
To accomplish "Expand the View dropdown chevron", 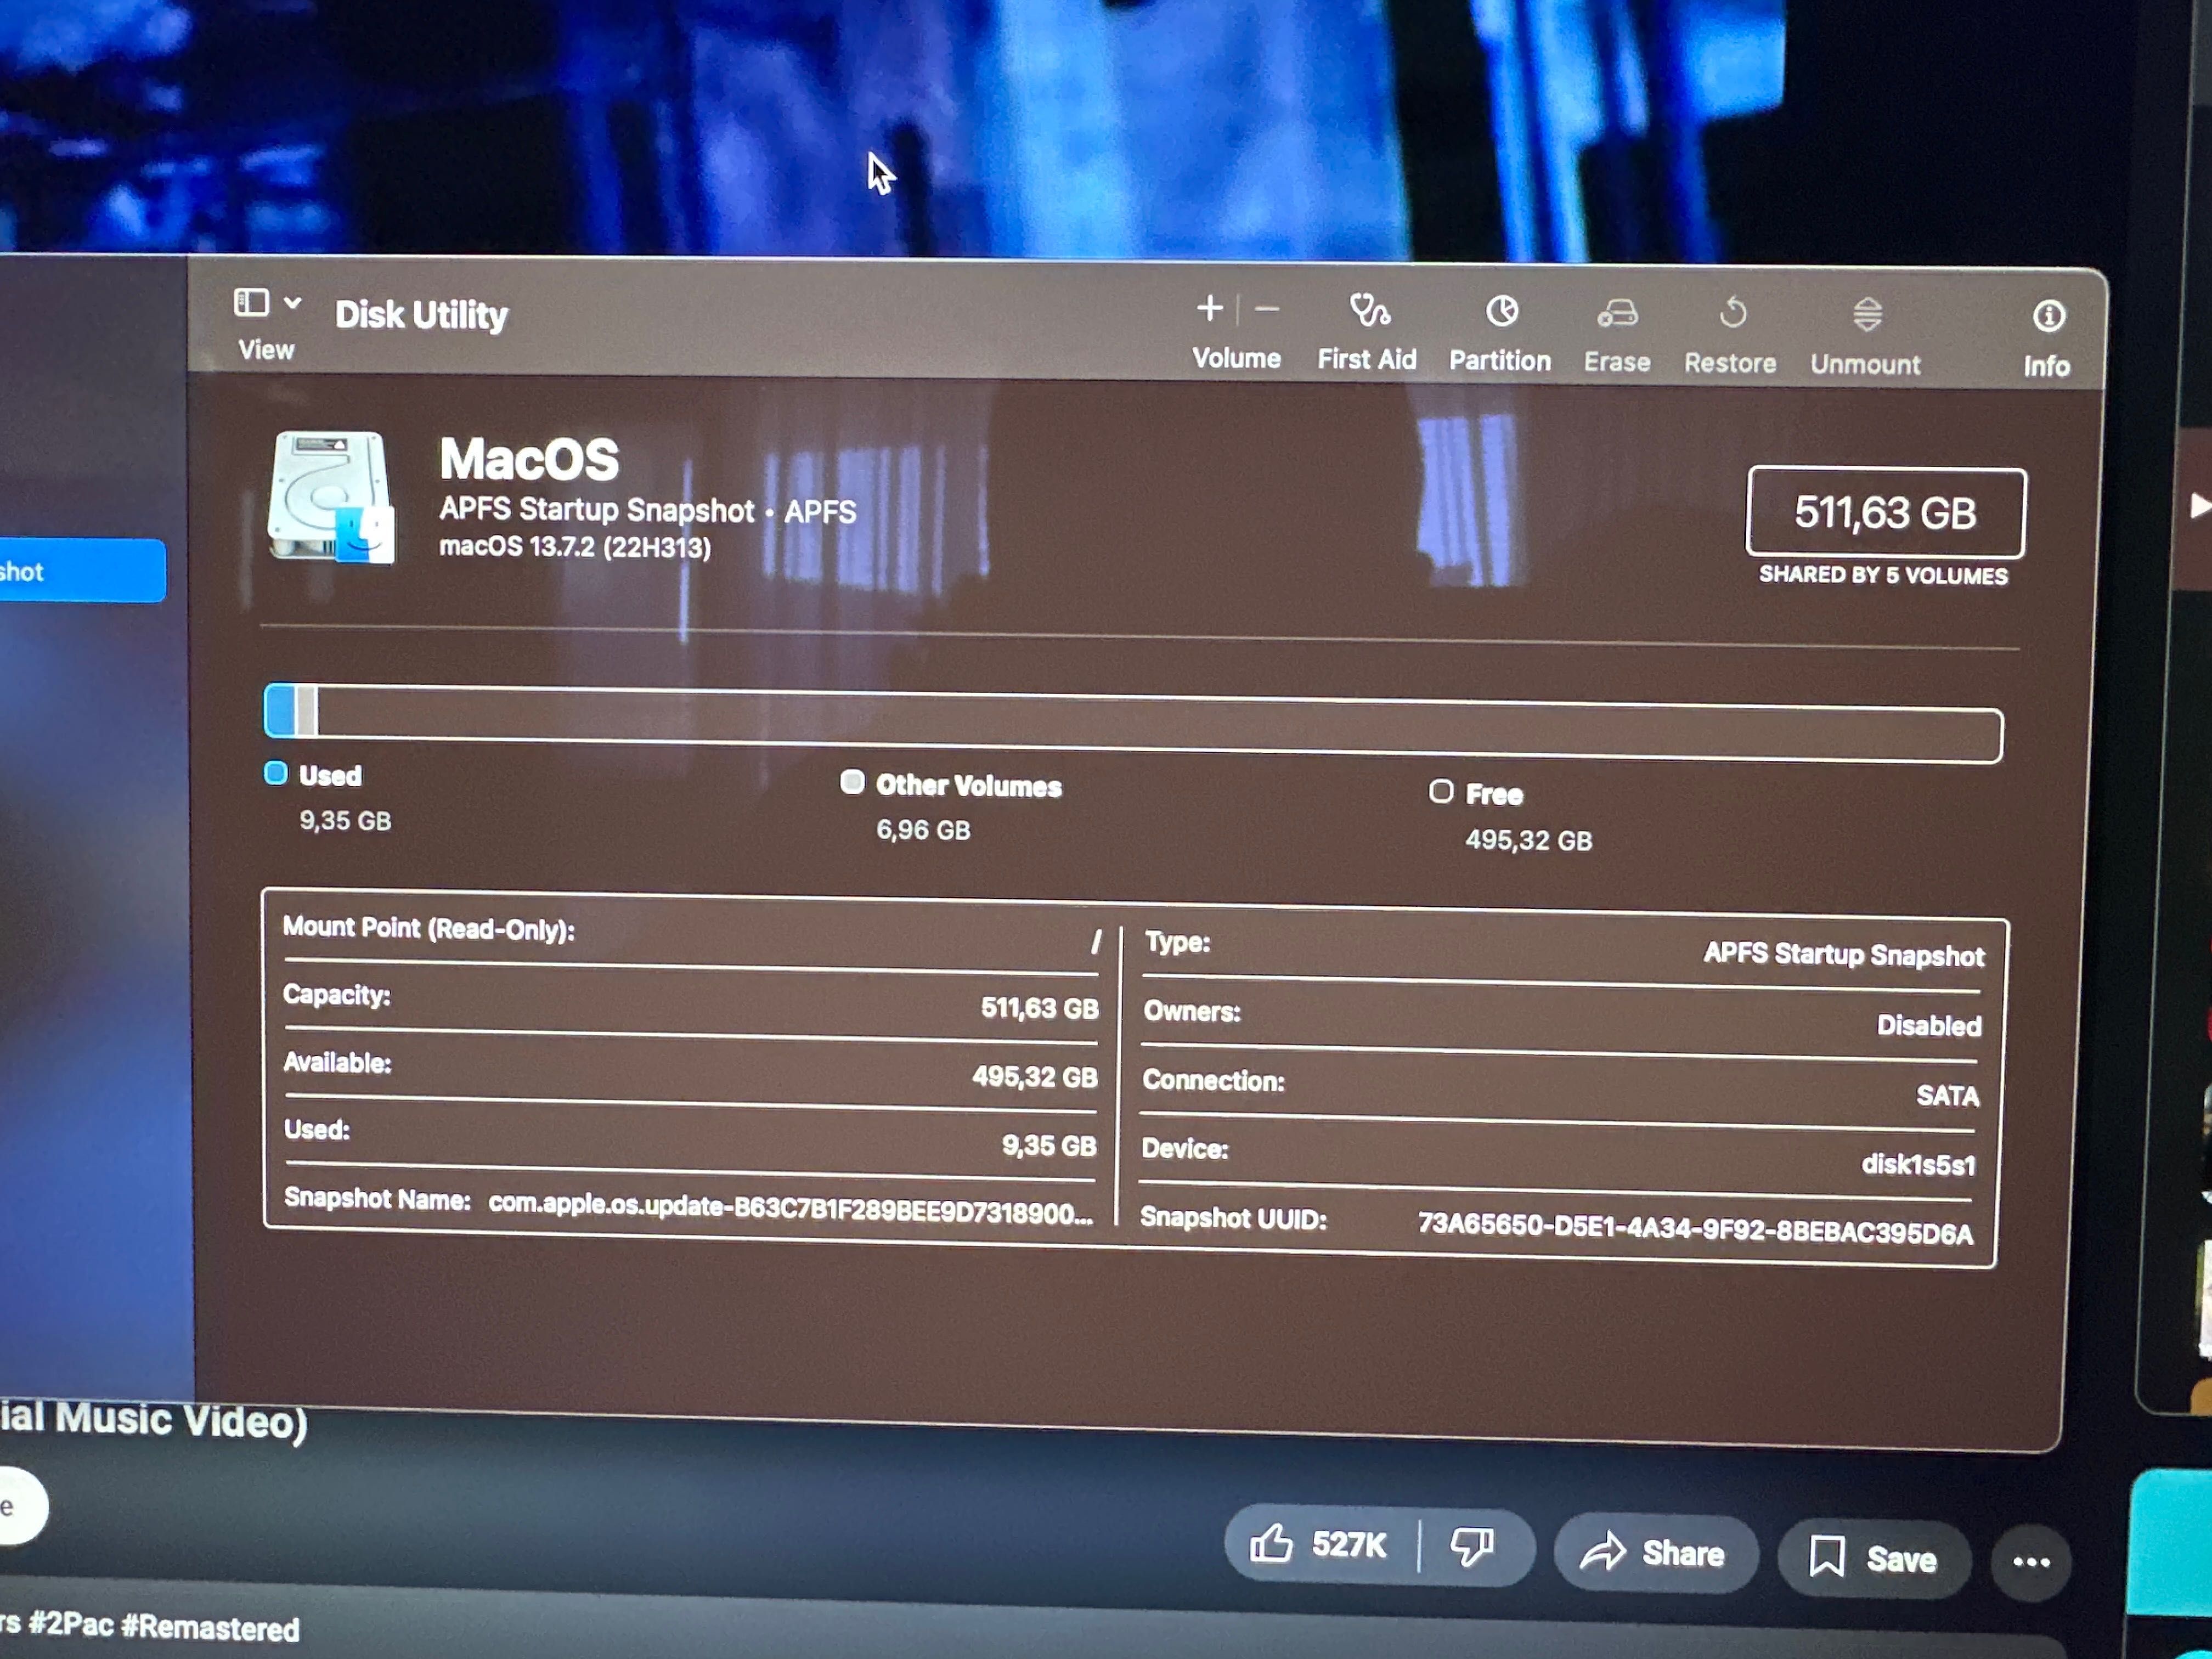I will (x=292, y=302).
